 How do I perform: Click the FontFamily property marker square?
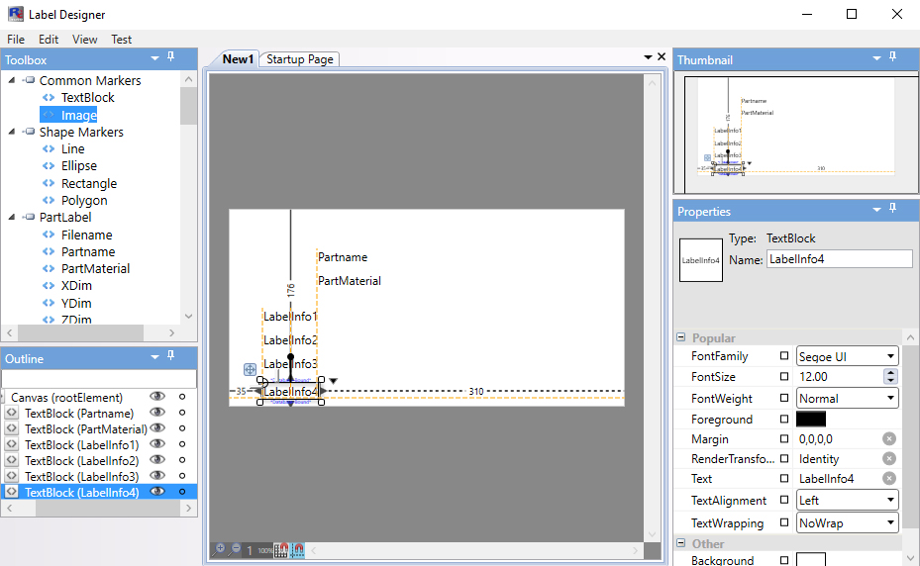pyautogui.click(x=784, y=355)
